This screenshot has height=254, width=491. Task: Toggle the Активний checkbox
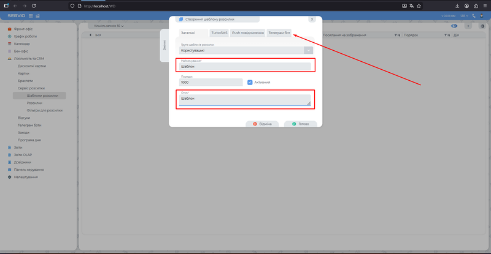250,82
